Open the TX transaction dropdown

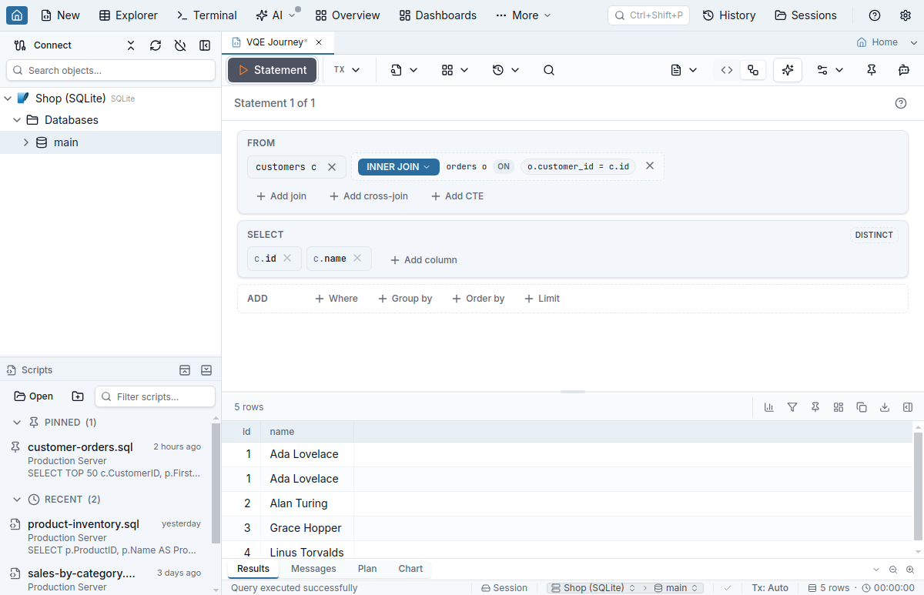[x=347, y=70]
